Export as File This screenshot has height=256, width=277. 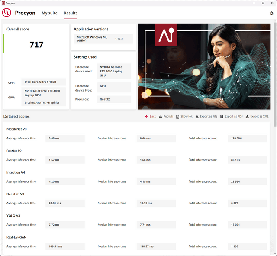pos(206,116)
